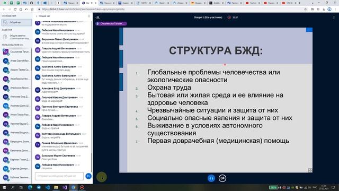Open the Windows notification center icon
The image size is (339, 191).
[x=333, y=187]
